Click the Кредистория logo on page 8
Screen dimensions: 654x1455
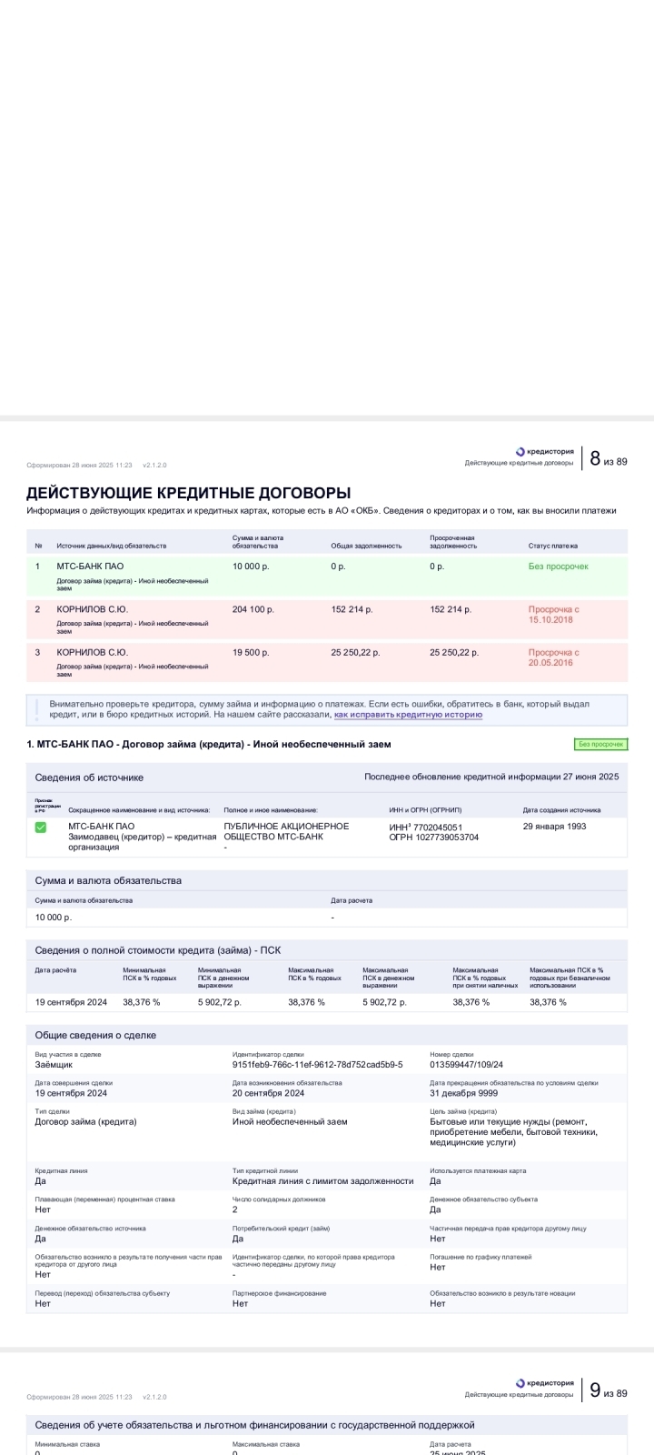point(545,451)
